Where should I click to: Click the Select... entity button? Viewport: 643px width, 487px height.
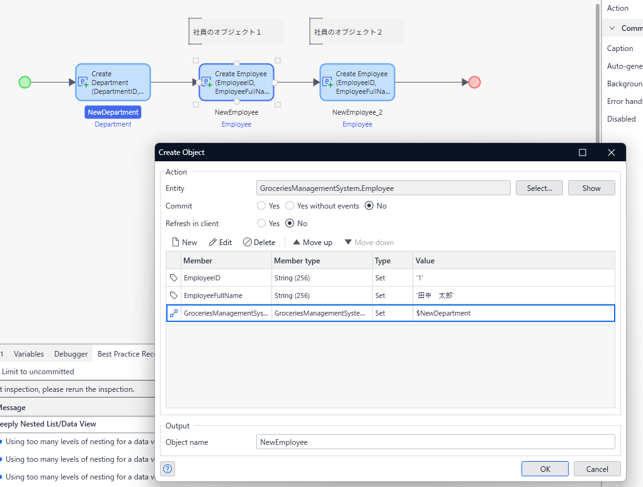[539, 188]
